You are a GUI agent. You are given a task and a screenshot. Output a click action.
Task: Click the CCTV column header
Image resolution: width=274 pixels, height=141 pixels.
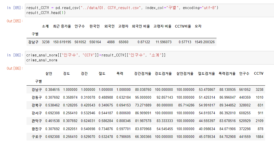point(259,74)
